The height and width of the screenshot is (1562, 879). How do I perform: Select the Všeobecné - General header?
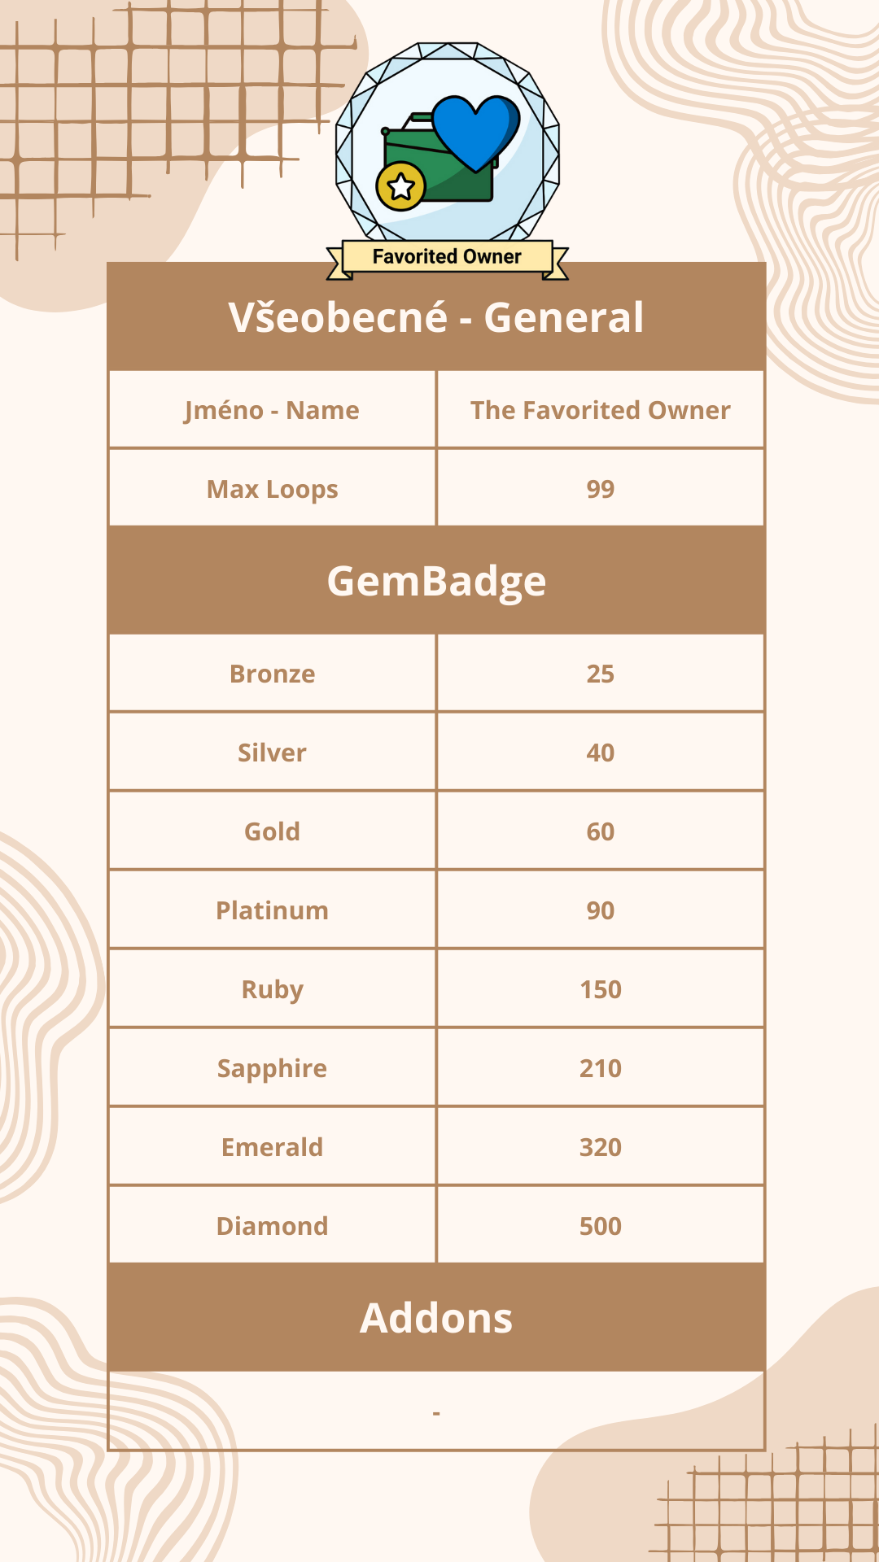[436, 317]
